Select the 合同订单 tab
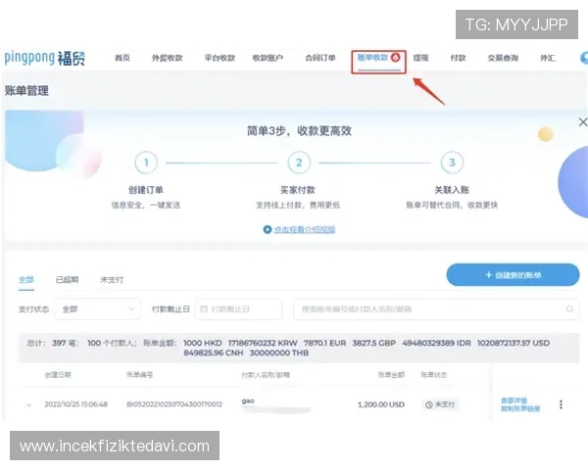This screenshot has width=588, height=470. coord(319,58)
